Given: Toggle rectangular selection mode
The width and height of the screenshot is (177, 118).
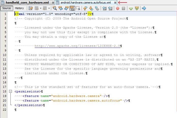Looking at the screenshot, I should pos(78,8).
